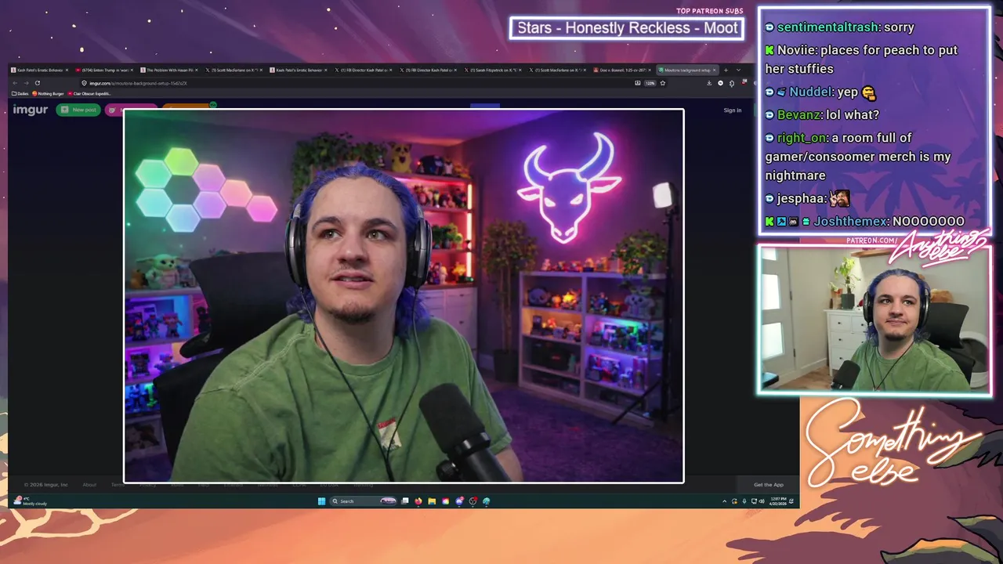The image size is (1003, 564).
Task: Open the weather widget showing Mostly cloudy
Action: click(31, 501)
